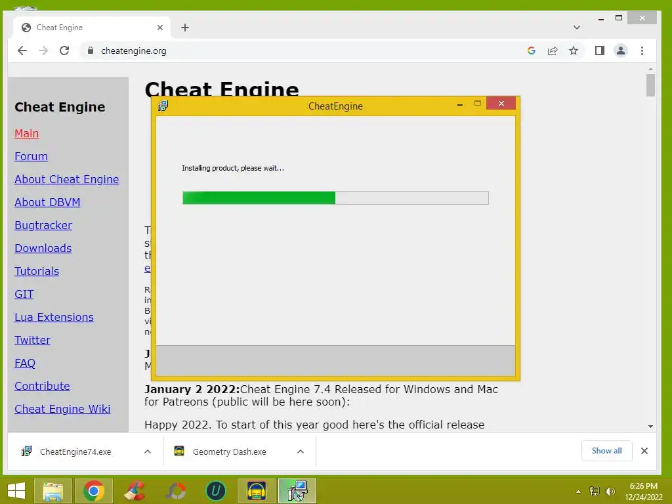This screenshot has width=672, height=504.
Task: Open Geometry Dash taskbar icon
Action: pyautogui.click(x=257, y=491)
